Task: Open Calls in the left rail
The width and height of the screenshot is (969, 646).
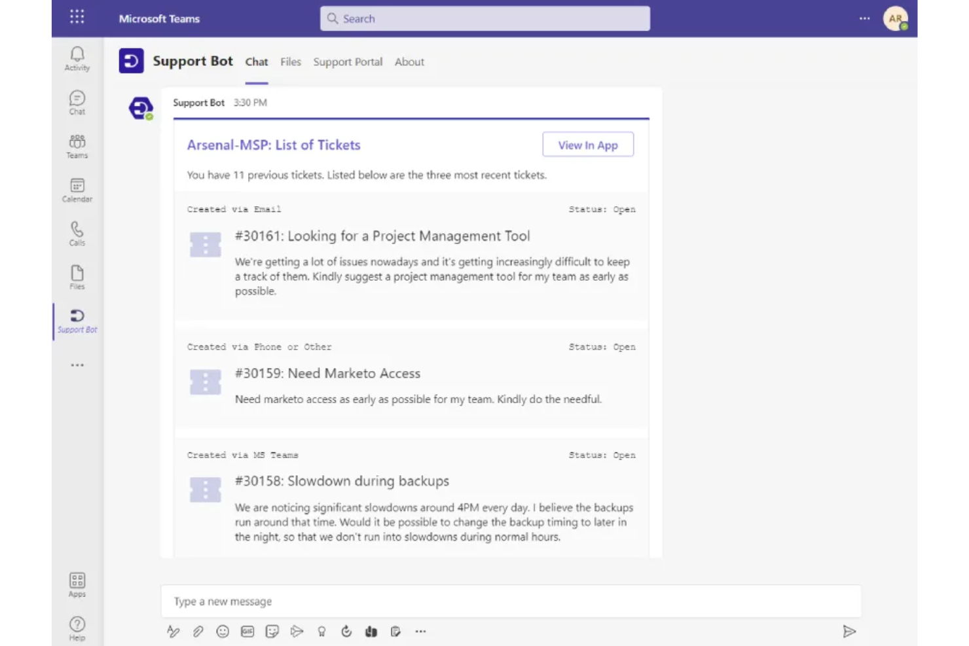Action: click(x=77, y=234)
